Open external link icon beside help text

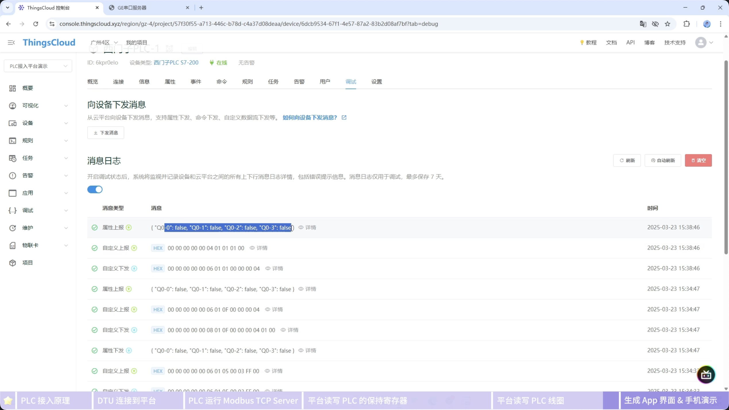[x=344, y=117]
